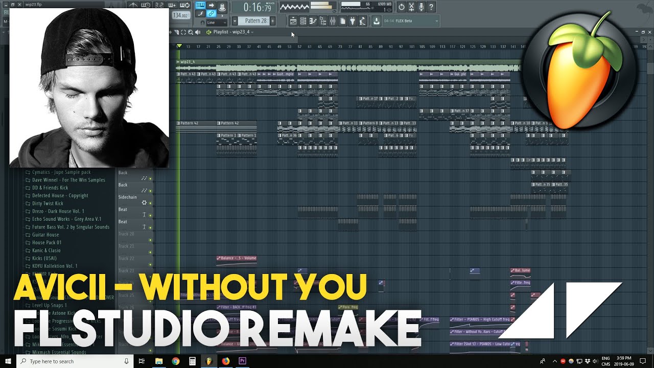Select Filter - PIANOS - High Cutoff freq clip

(480, 322)
